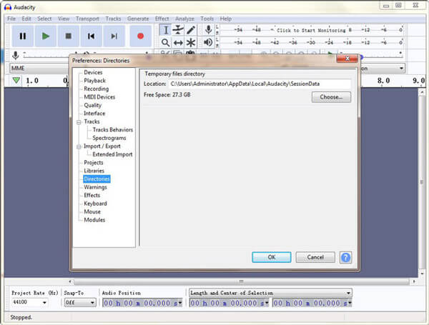Image resolution: width=429 pixels, height=325 pixels.
Task: Open the Edit menu
Action: (26, 19)
